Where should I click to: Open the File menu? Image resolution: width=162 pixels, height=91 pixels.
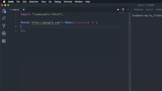18,2
